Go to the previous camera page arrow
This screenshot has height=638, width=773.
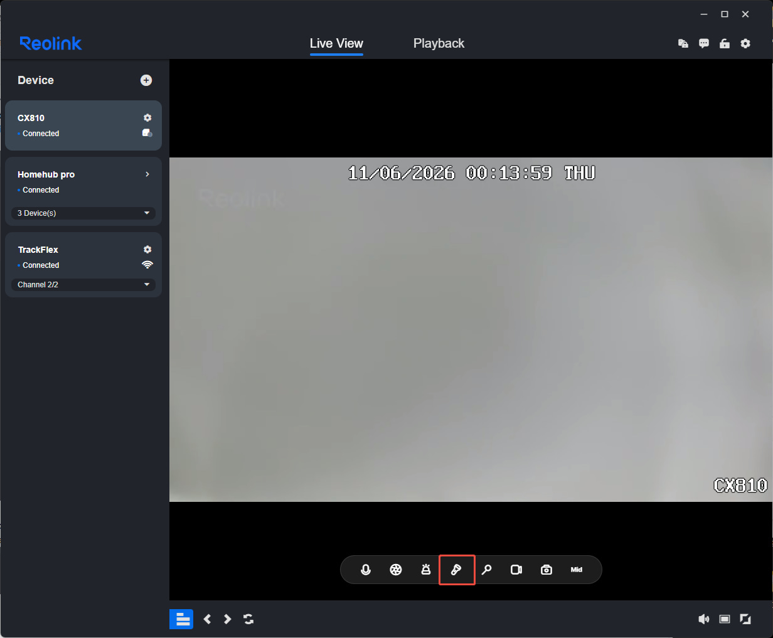click(x=207, y=619)
